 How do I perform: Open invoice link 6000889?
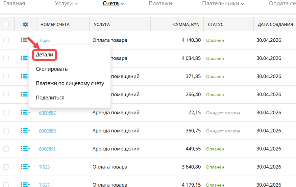point(47,131)
